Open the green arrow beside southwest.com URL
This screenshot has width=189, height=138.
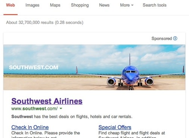61,108
